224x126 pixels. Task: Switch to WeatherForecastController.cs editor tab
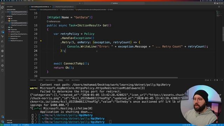pyautogui.click(x=64, y=7)
